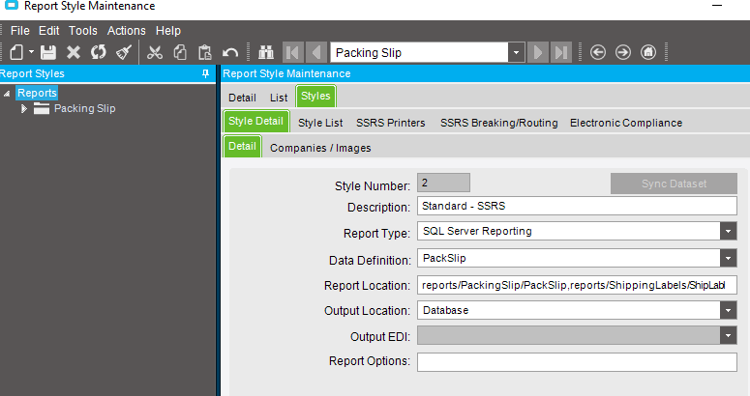The image size is (750, 396).
Task: Click the Undo arrow icon
Action: (230, 52)
